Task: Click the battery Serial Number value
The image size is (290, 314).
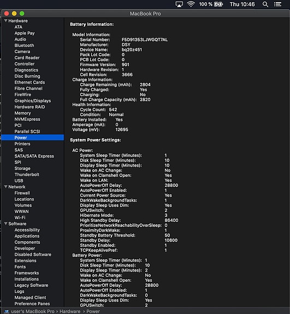Action: pyautogui.click(x=145, y=40)
